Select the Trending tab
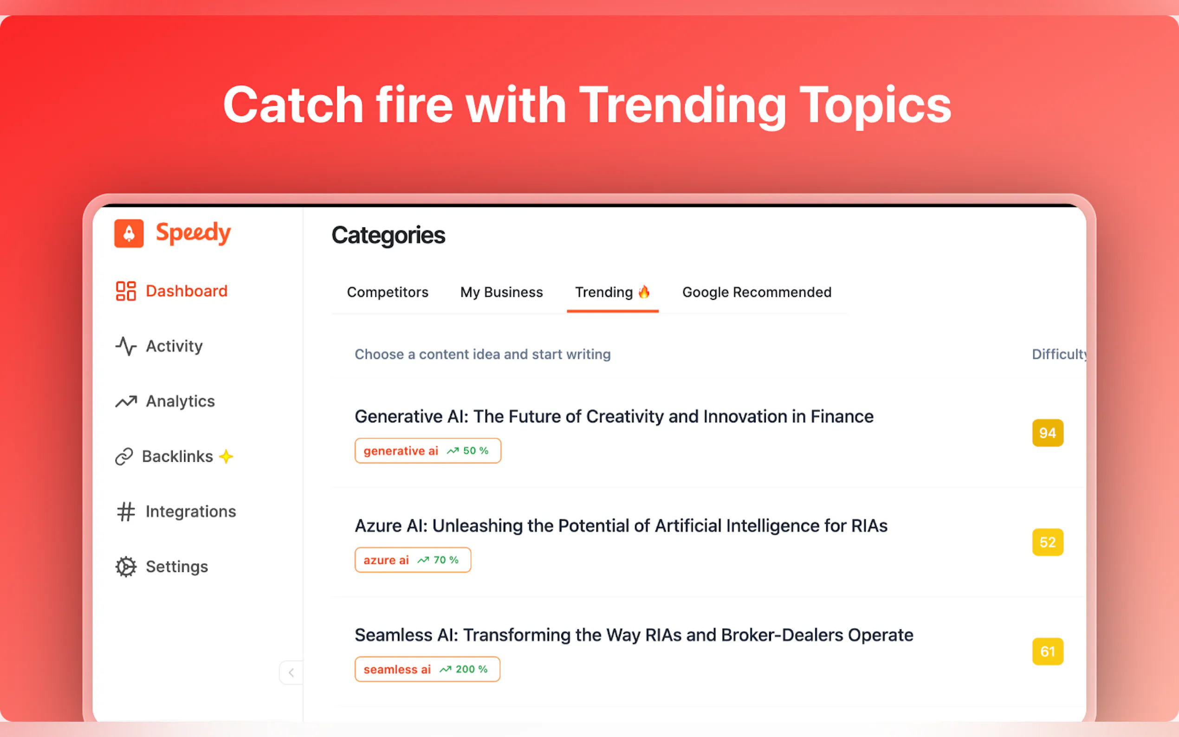Screen dimensions: 1179x737 tap(612, 292)
